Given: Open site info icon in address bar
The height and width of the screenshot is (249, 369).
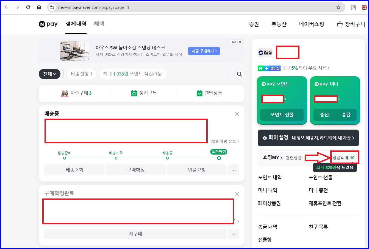Looking at the screenshot, I should point(52,7).
